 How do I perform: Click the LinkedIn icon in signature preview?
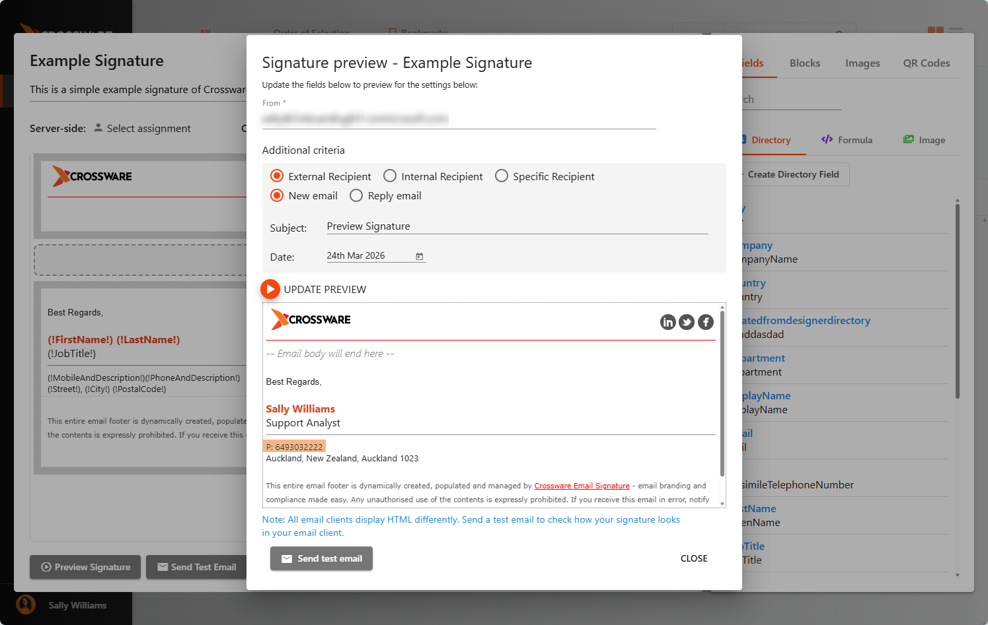coord(667,322)
